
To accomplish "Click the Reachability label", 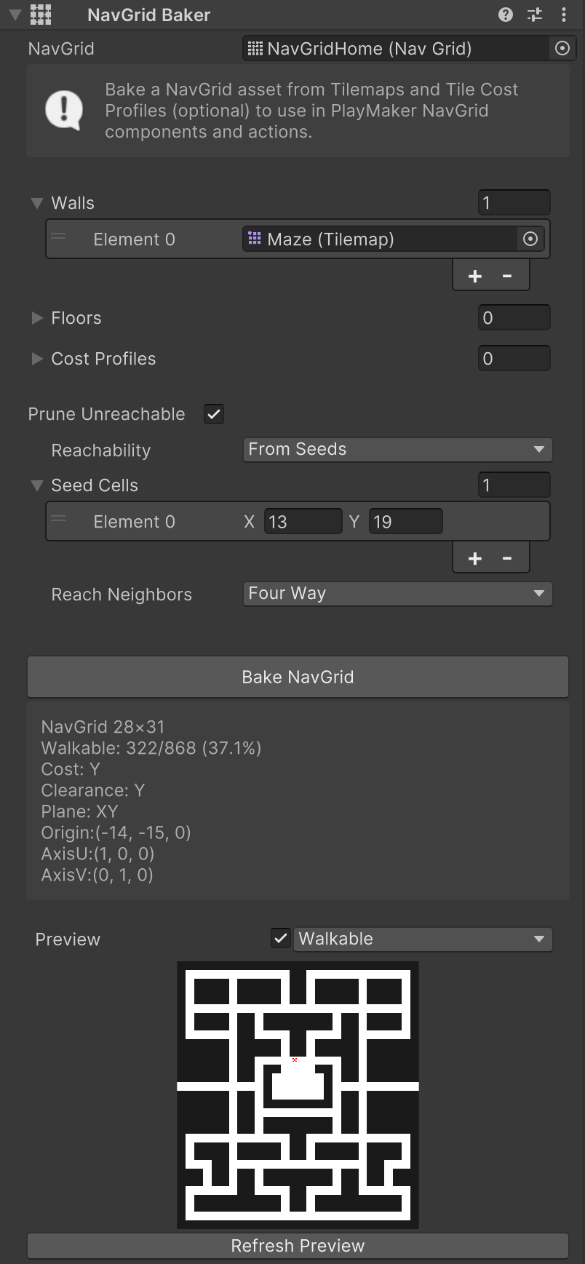I will 100,450.
